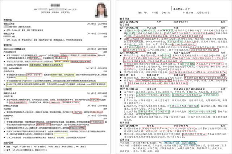
Task: Click the '目标职位: 运营' header on right resume
Action: [182, 9]
